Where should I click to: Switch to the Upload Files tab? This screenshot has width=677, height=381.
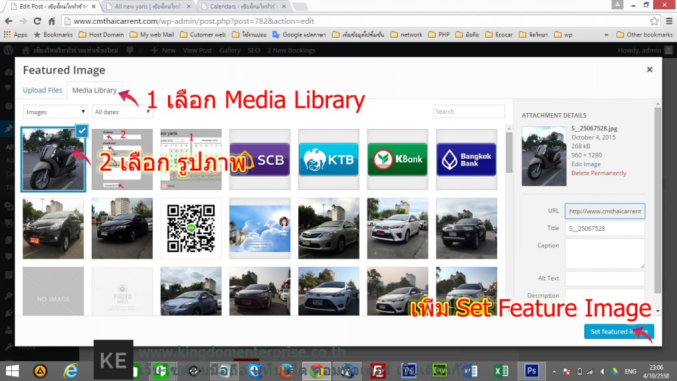[42, 90]
